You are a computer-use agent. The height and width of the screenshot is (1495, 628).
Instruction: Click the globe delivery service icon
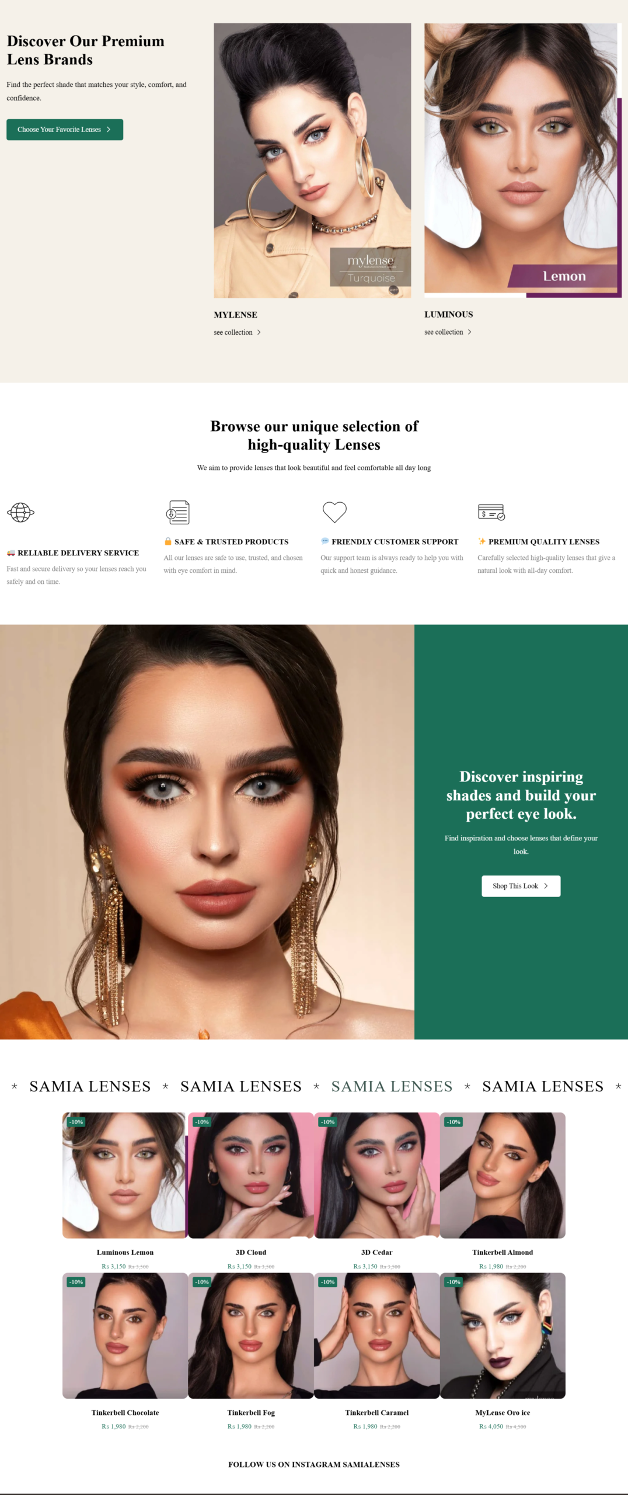click(20, 512)
